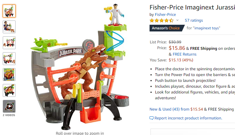235x135 pixels.
Task: Select the sixth product image thumbnail
Action: [9, 90]
